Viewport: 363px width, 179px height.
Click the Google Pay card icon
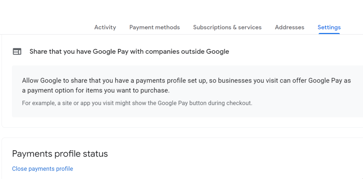coord(17,52)
